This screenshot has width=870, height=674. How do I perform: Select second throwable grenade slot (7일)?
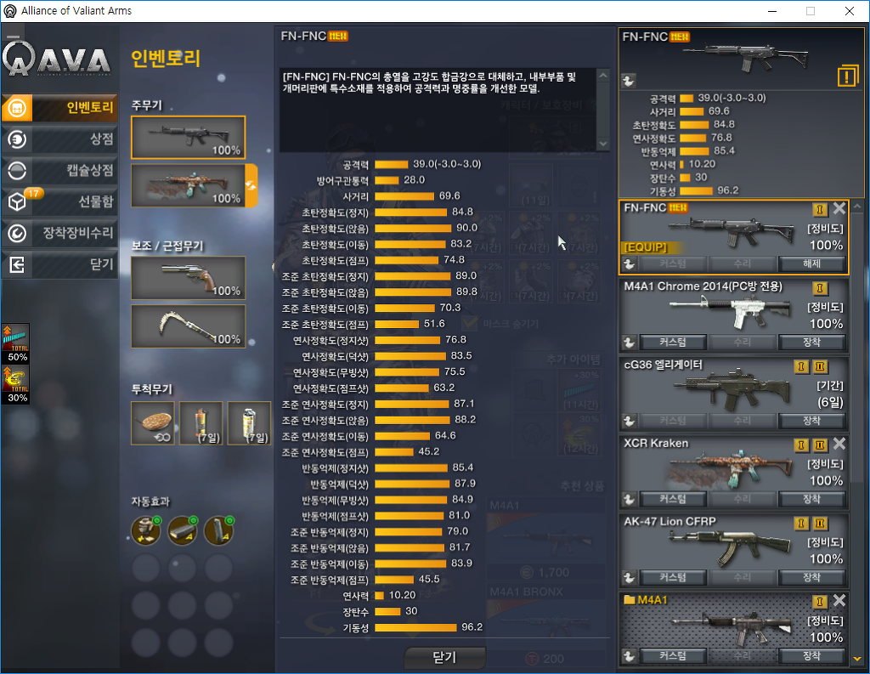pos(201,423)
